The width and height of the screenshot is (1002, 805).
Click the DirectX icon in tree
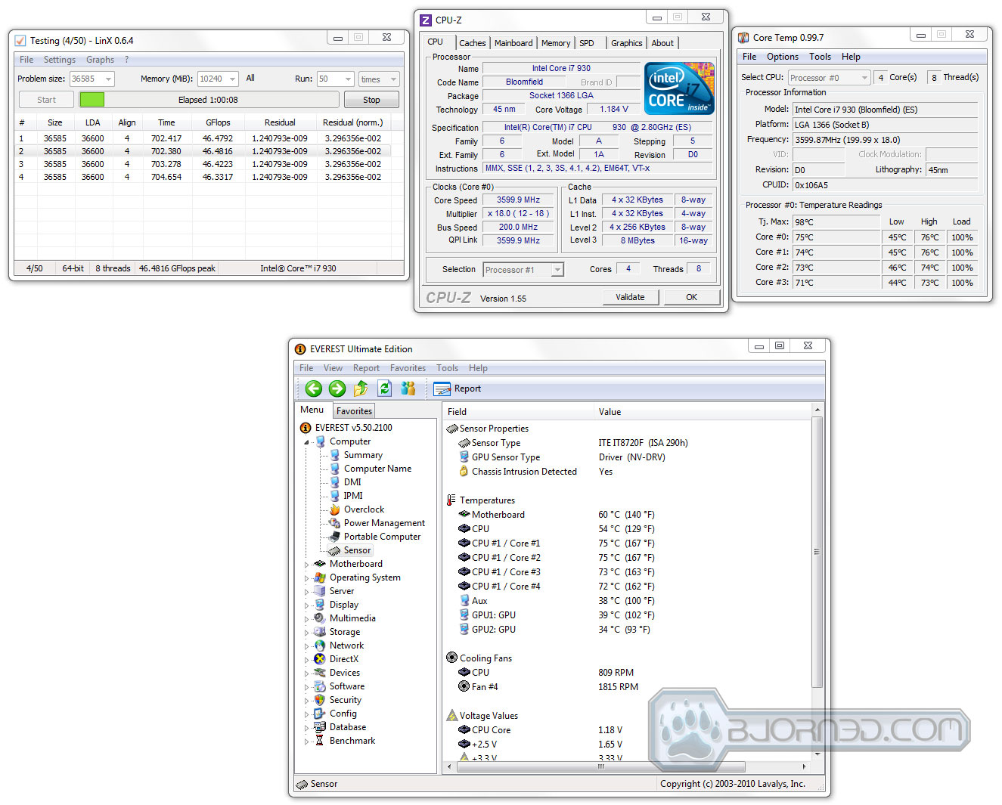(x=320, y=659)
